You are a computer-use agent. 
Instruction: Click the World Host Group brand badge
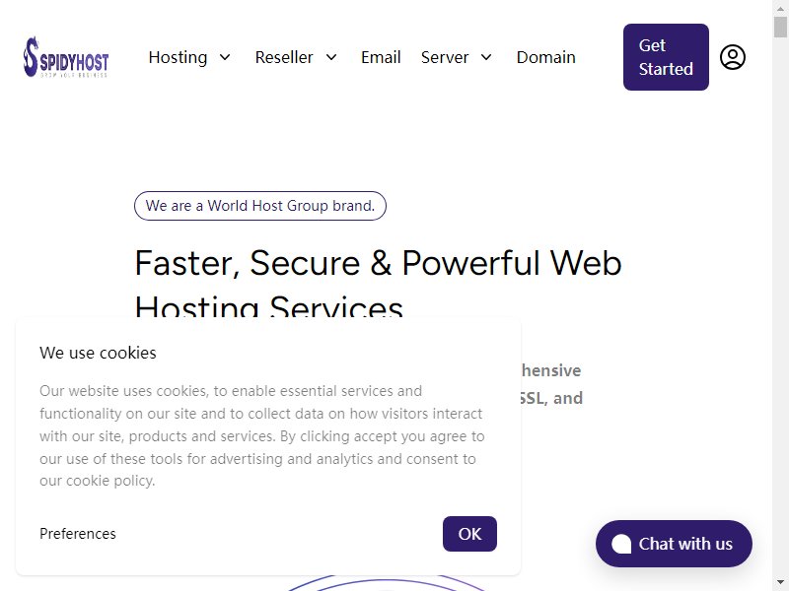tap(260, 206)
